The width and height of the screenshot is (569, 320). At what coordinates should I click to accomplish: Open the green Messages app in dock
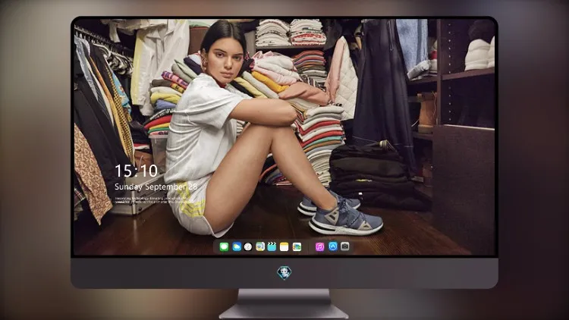point(224,246)
